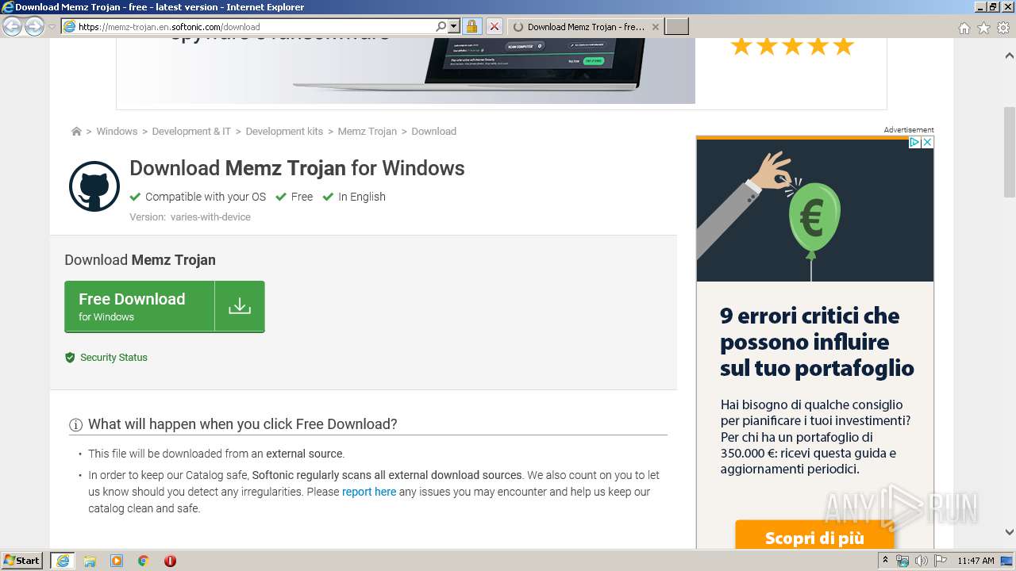Show hidden system tray icons

(x=885, y=561)
